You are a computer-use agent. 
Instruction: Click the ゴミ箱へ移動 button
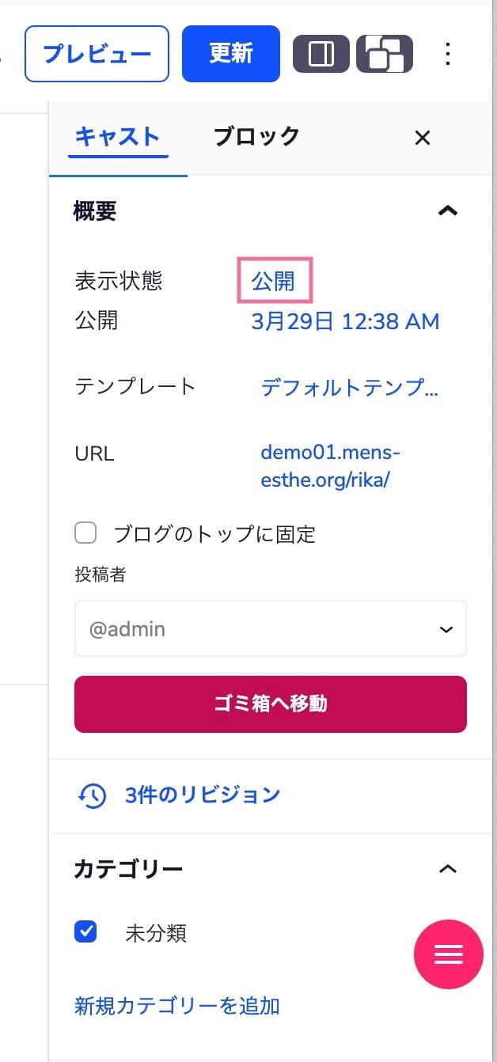pos(270,704)
